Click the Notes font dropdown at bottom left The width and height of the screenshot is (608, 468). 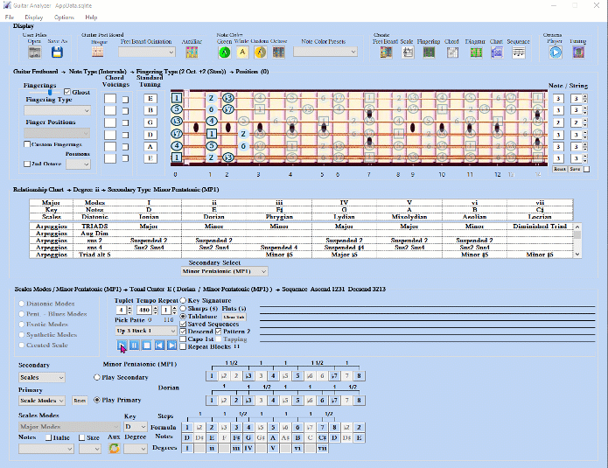[x=45, y=449]
